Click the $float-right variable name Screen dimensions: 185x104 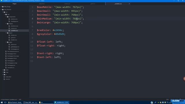45,46
